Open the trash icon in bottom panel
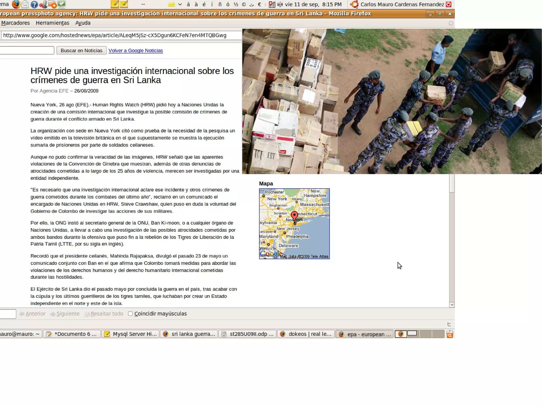This screenshot has width=542, height=406. 450,334
